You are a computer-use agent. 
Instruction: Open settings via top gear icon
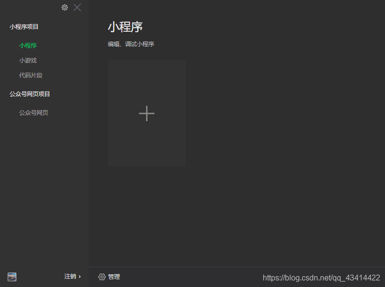tap(64, 7)
